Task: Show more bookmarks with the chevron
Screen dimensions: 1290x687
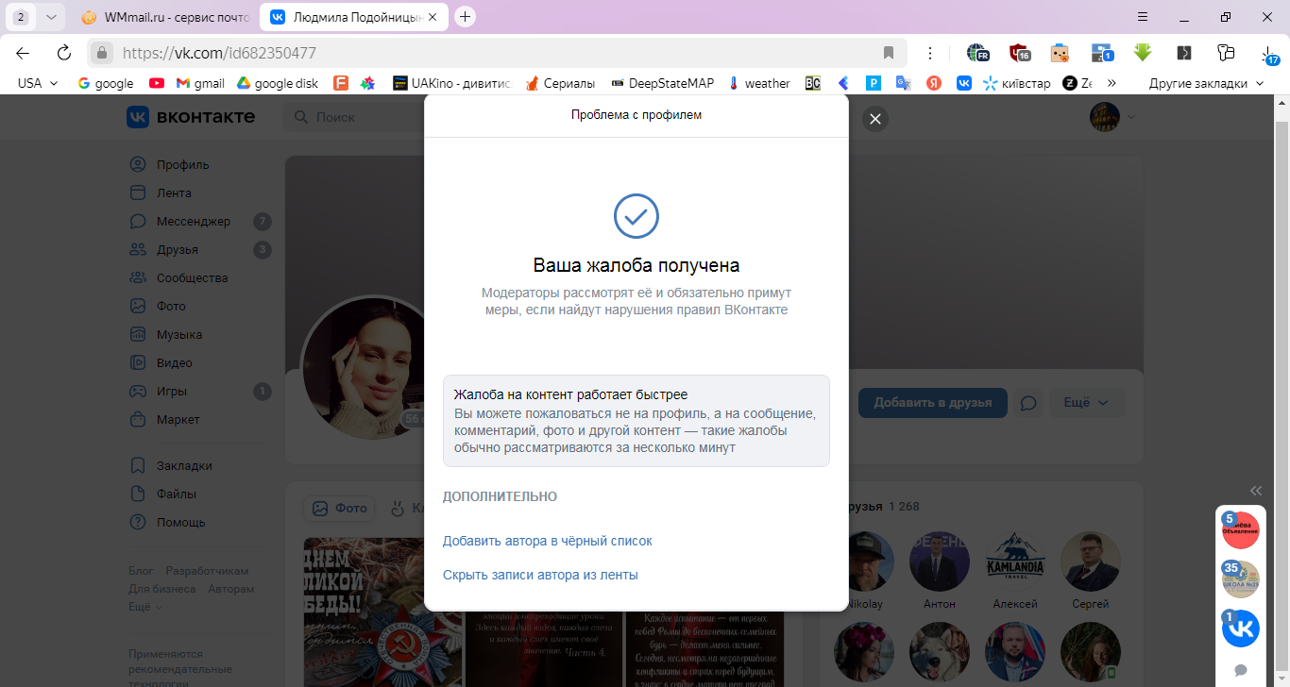Action: pos(1112,83)
